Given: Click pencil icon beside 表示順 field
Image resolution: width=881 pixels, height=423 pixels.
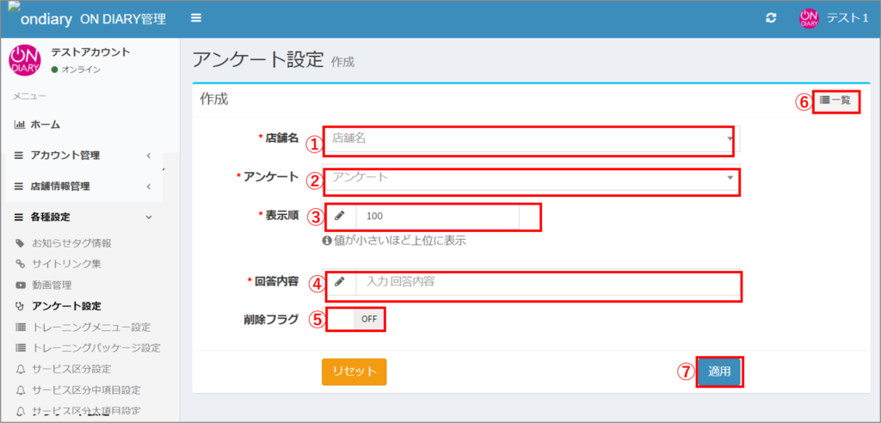Looking at the screenshot, I should click(x=340, y=216).
